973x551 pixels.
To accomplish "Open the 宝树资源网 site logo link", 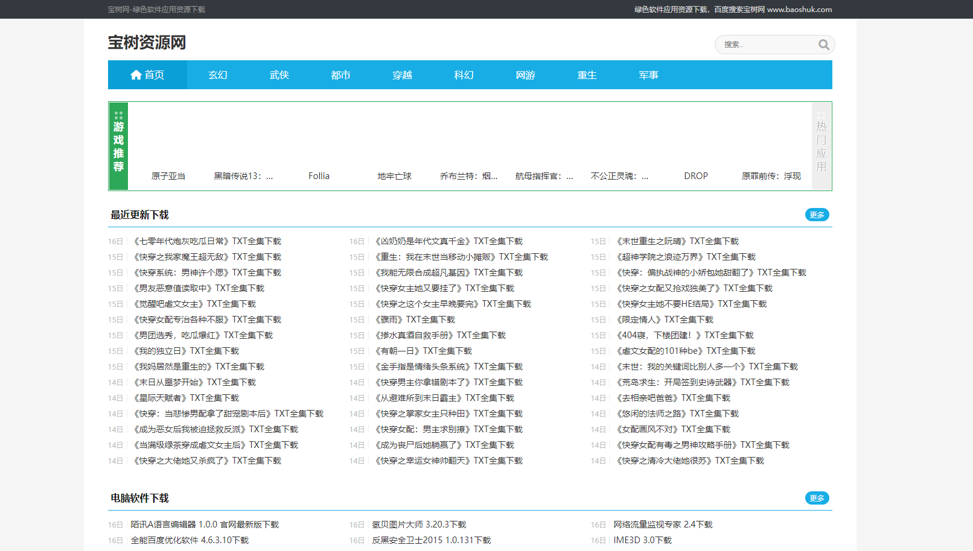I will (147, 42).
